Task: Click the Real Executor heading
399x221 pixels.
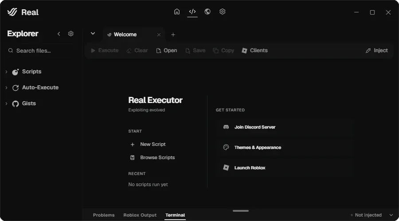Action: tap(155, 100)
